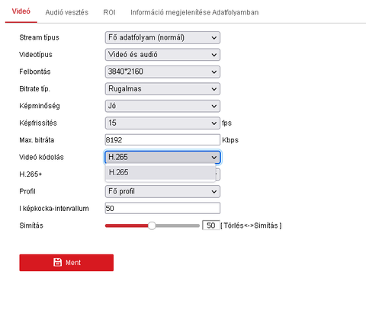Open the Bitrate típ. dropdown

click(x=162, y=89)
